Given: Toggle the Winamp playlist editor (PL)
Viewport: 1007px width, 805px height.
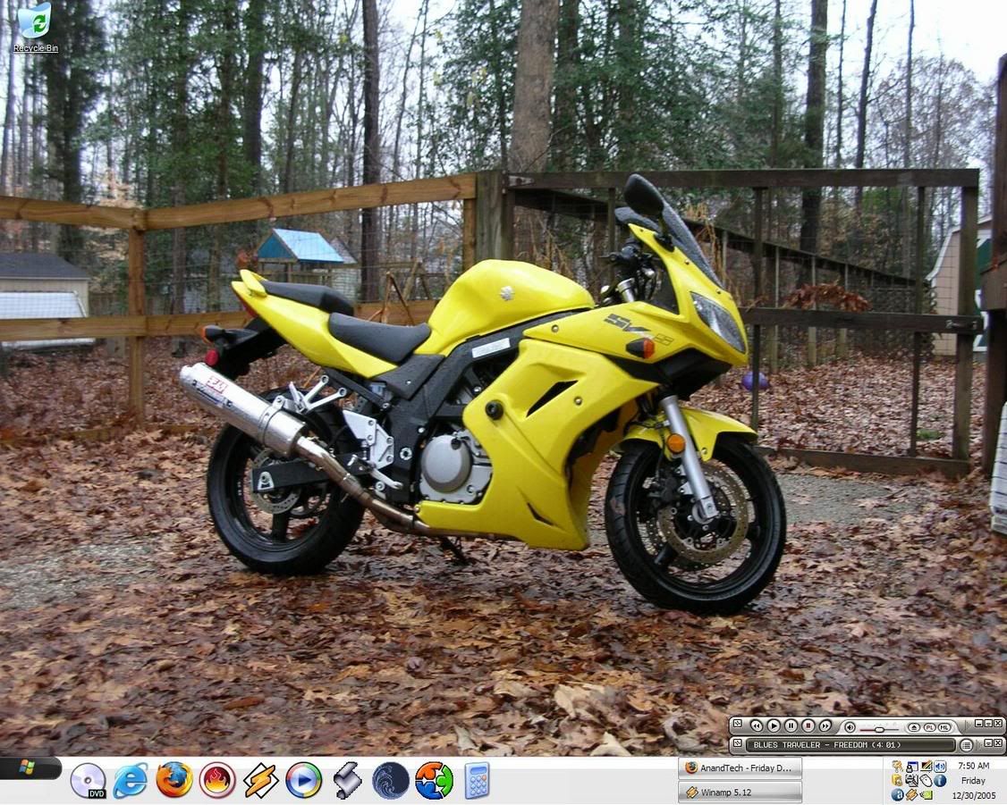Looking at the screenshot, I should (929, 726).
